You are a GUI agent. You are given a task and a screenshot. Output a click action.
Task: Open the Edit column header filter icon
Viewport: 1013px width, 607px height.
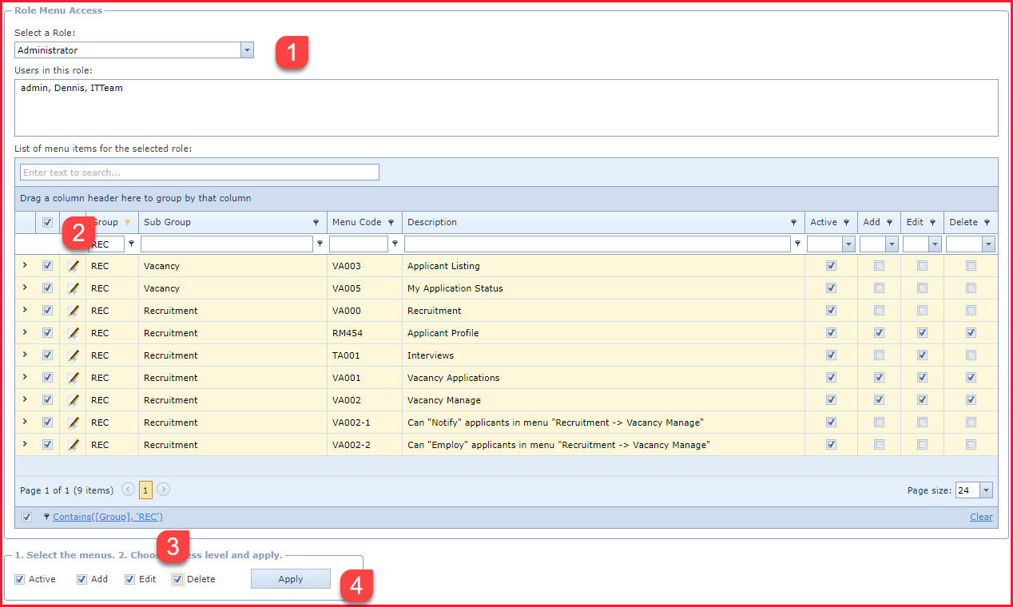coord(932,223)
